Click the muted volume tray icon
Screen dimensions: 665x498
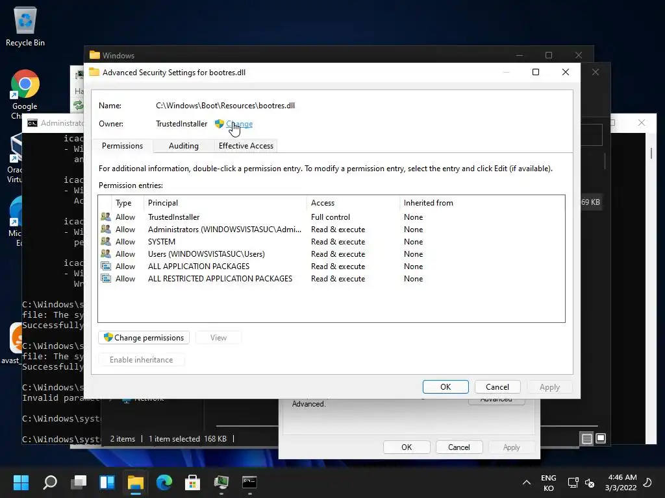point(590,482)
